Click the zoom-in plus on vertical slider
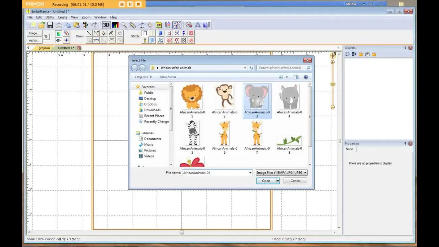The height and width of the screenshot is (247, 439). tap(333, 62)
